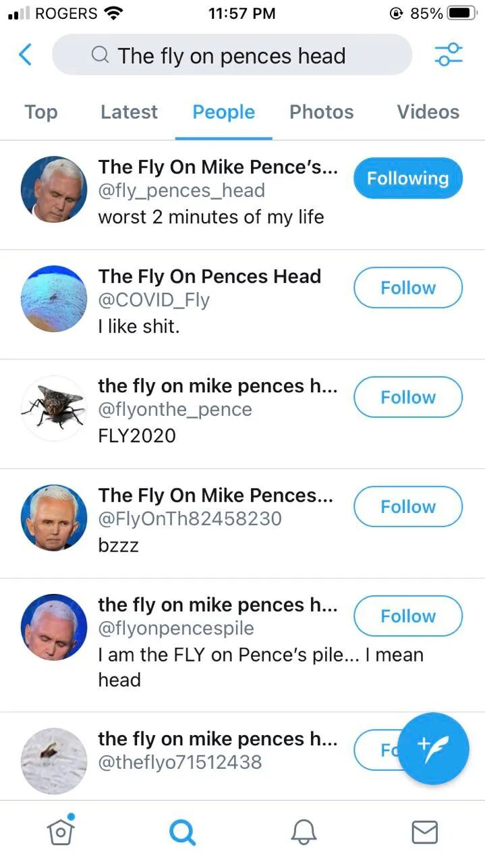Switch to the Photos tab
Screen dimensions: 485x864
tap(321, 112)
